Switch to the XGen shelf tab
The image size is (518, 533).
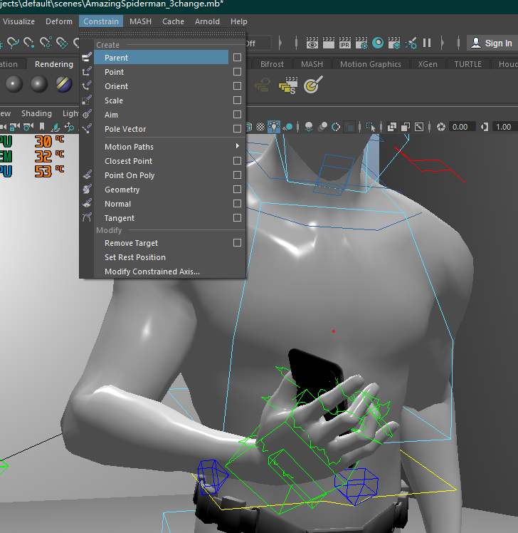pyautogui.click(x=428, y=64)
